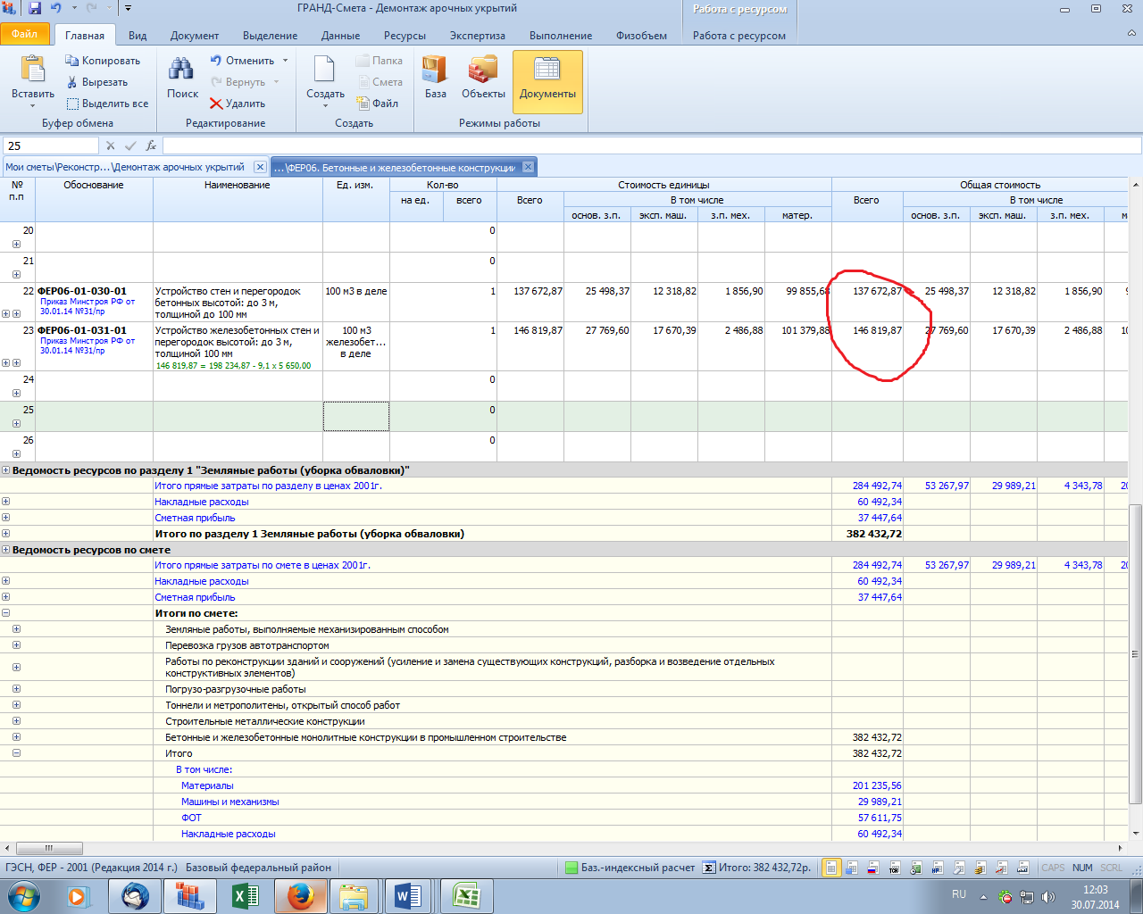Click the Файл create icon
The height and width of the screenshot is (914, 1143).
coord(363,104)
